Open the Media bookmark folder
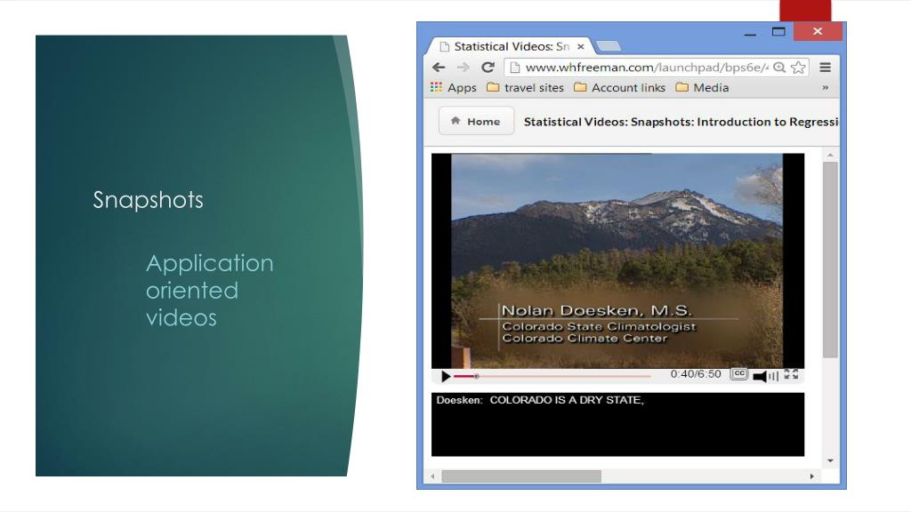The width and height of the screenshot is (911, 512). pyautogui.click(x=702, y=88)
